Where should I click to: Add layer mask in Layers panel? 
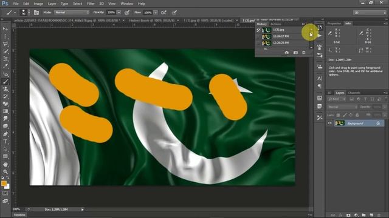pos(348,216)
